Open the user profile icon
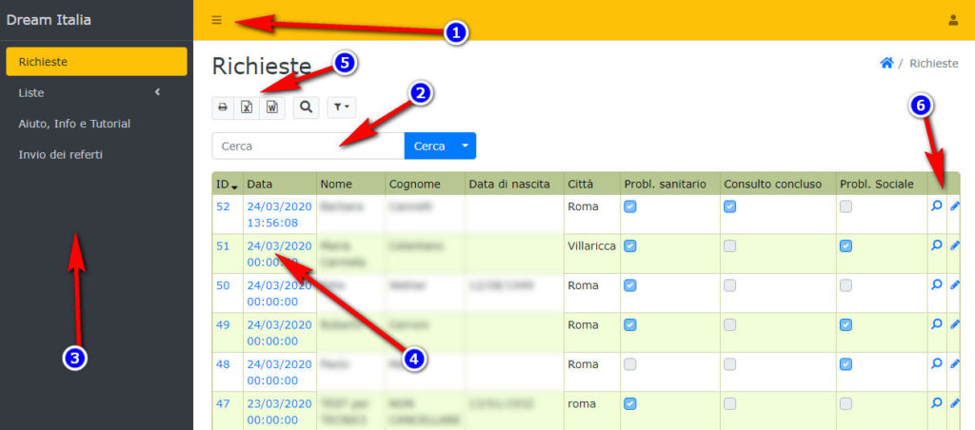This screenshot has height=430, width=975. (x=953, y=20)
